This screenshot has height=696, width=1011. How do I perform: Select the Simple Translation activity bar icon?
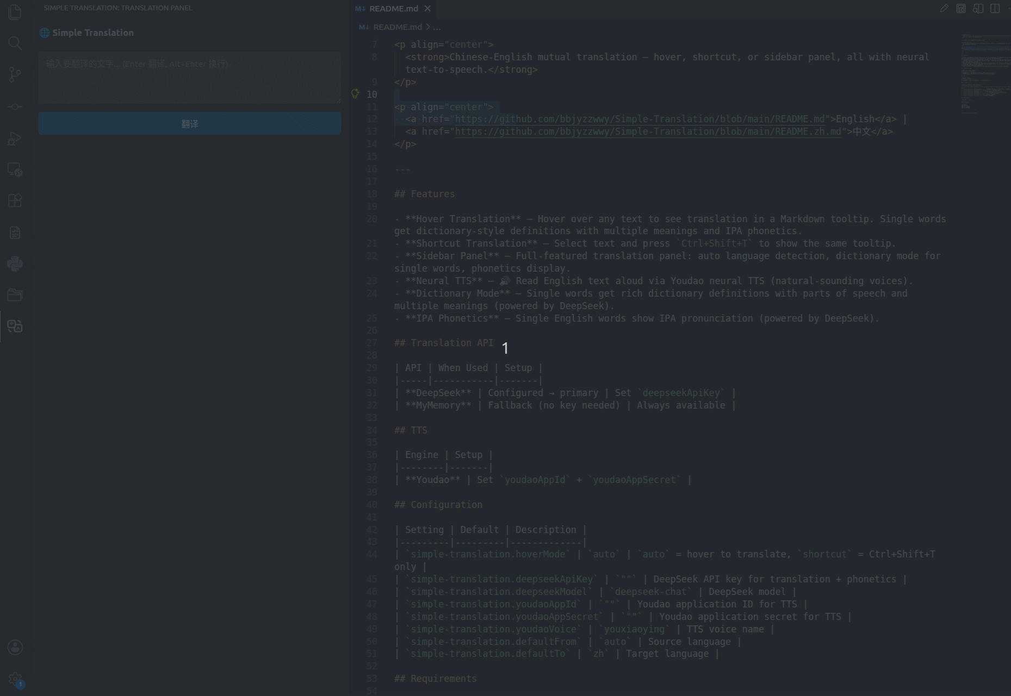(15, 326)
